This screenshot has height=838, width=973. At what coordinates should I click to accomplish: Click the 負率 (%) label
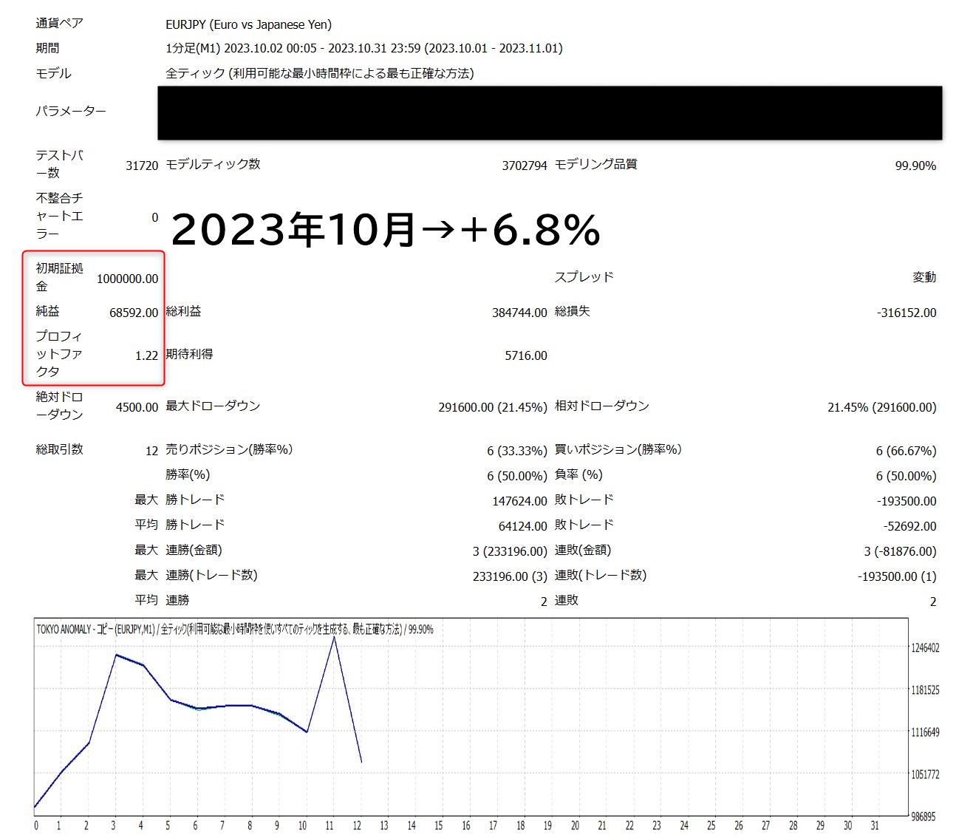pyautogui.click(x=578, y=474)
